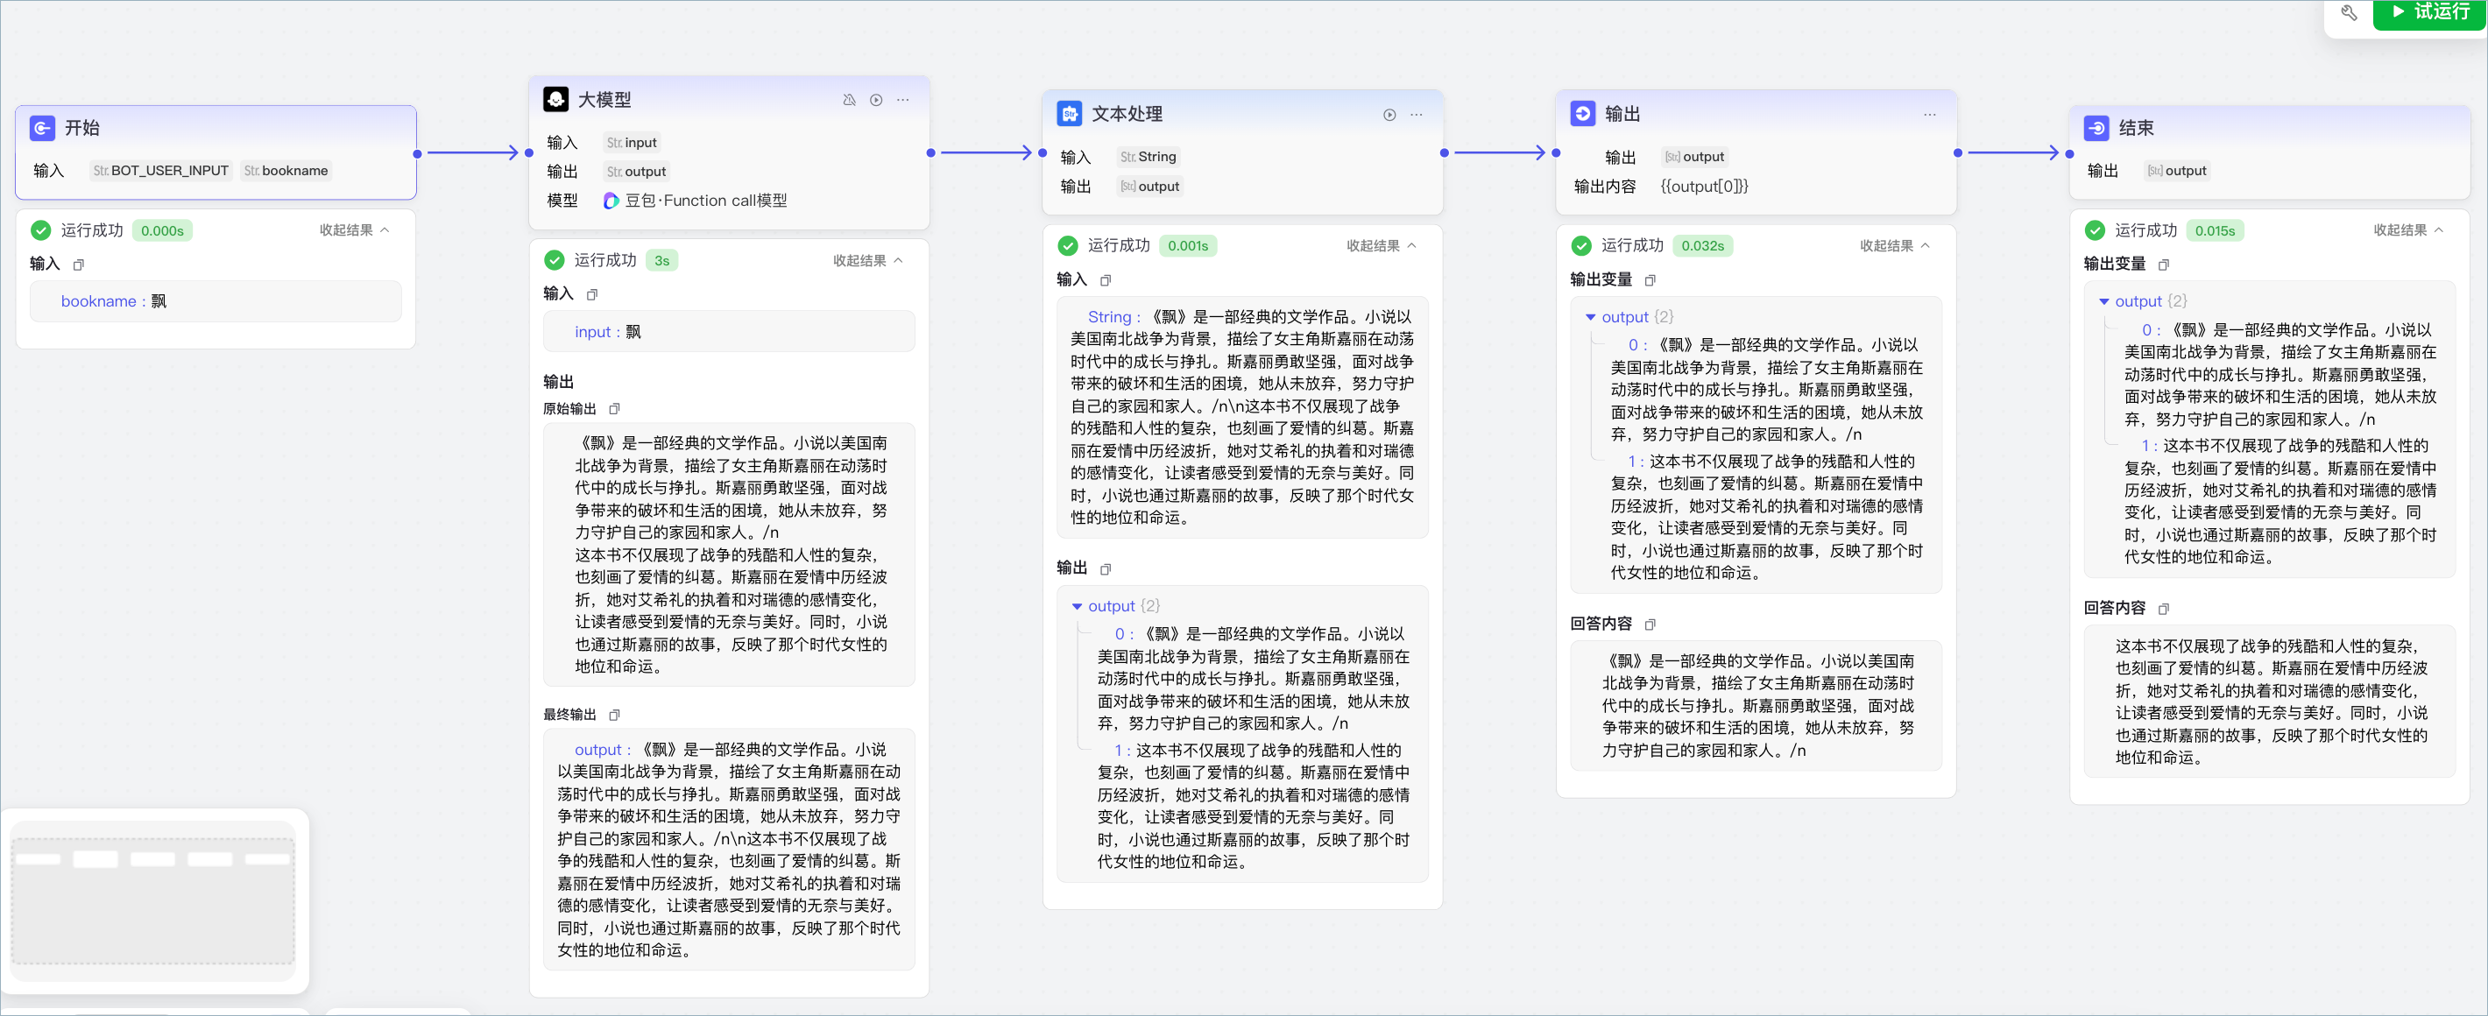The height and width of the screenshot is (1016, 2488).
Task: Start the 试运行 test run
Action: click(2428, 12)
